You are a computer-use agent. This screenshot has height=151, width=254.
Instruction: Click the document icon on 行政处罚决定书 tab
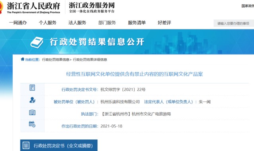pos(26,145)
